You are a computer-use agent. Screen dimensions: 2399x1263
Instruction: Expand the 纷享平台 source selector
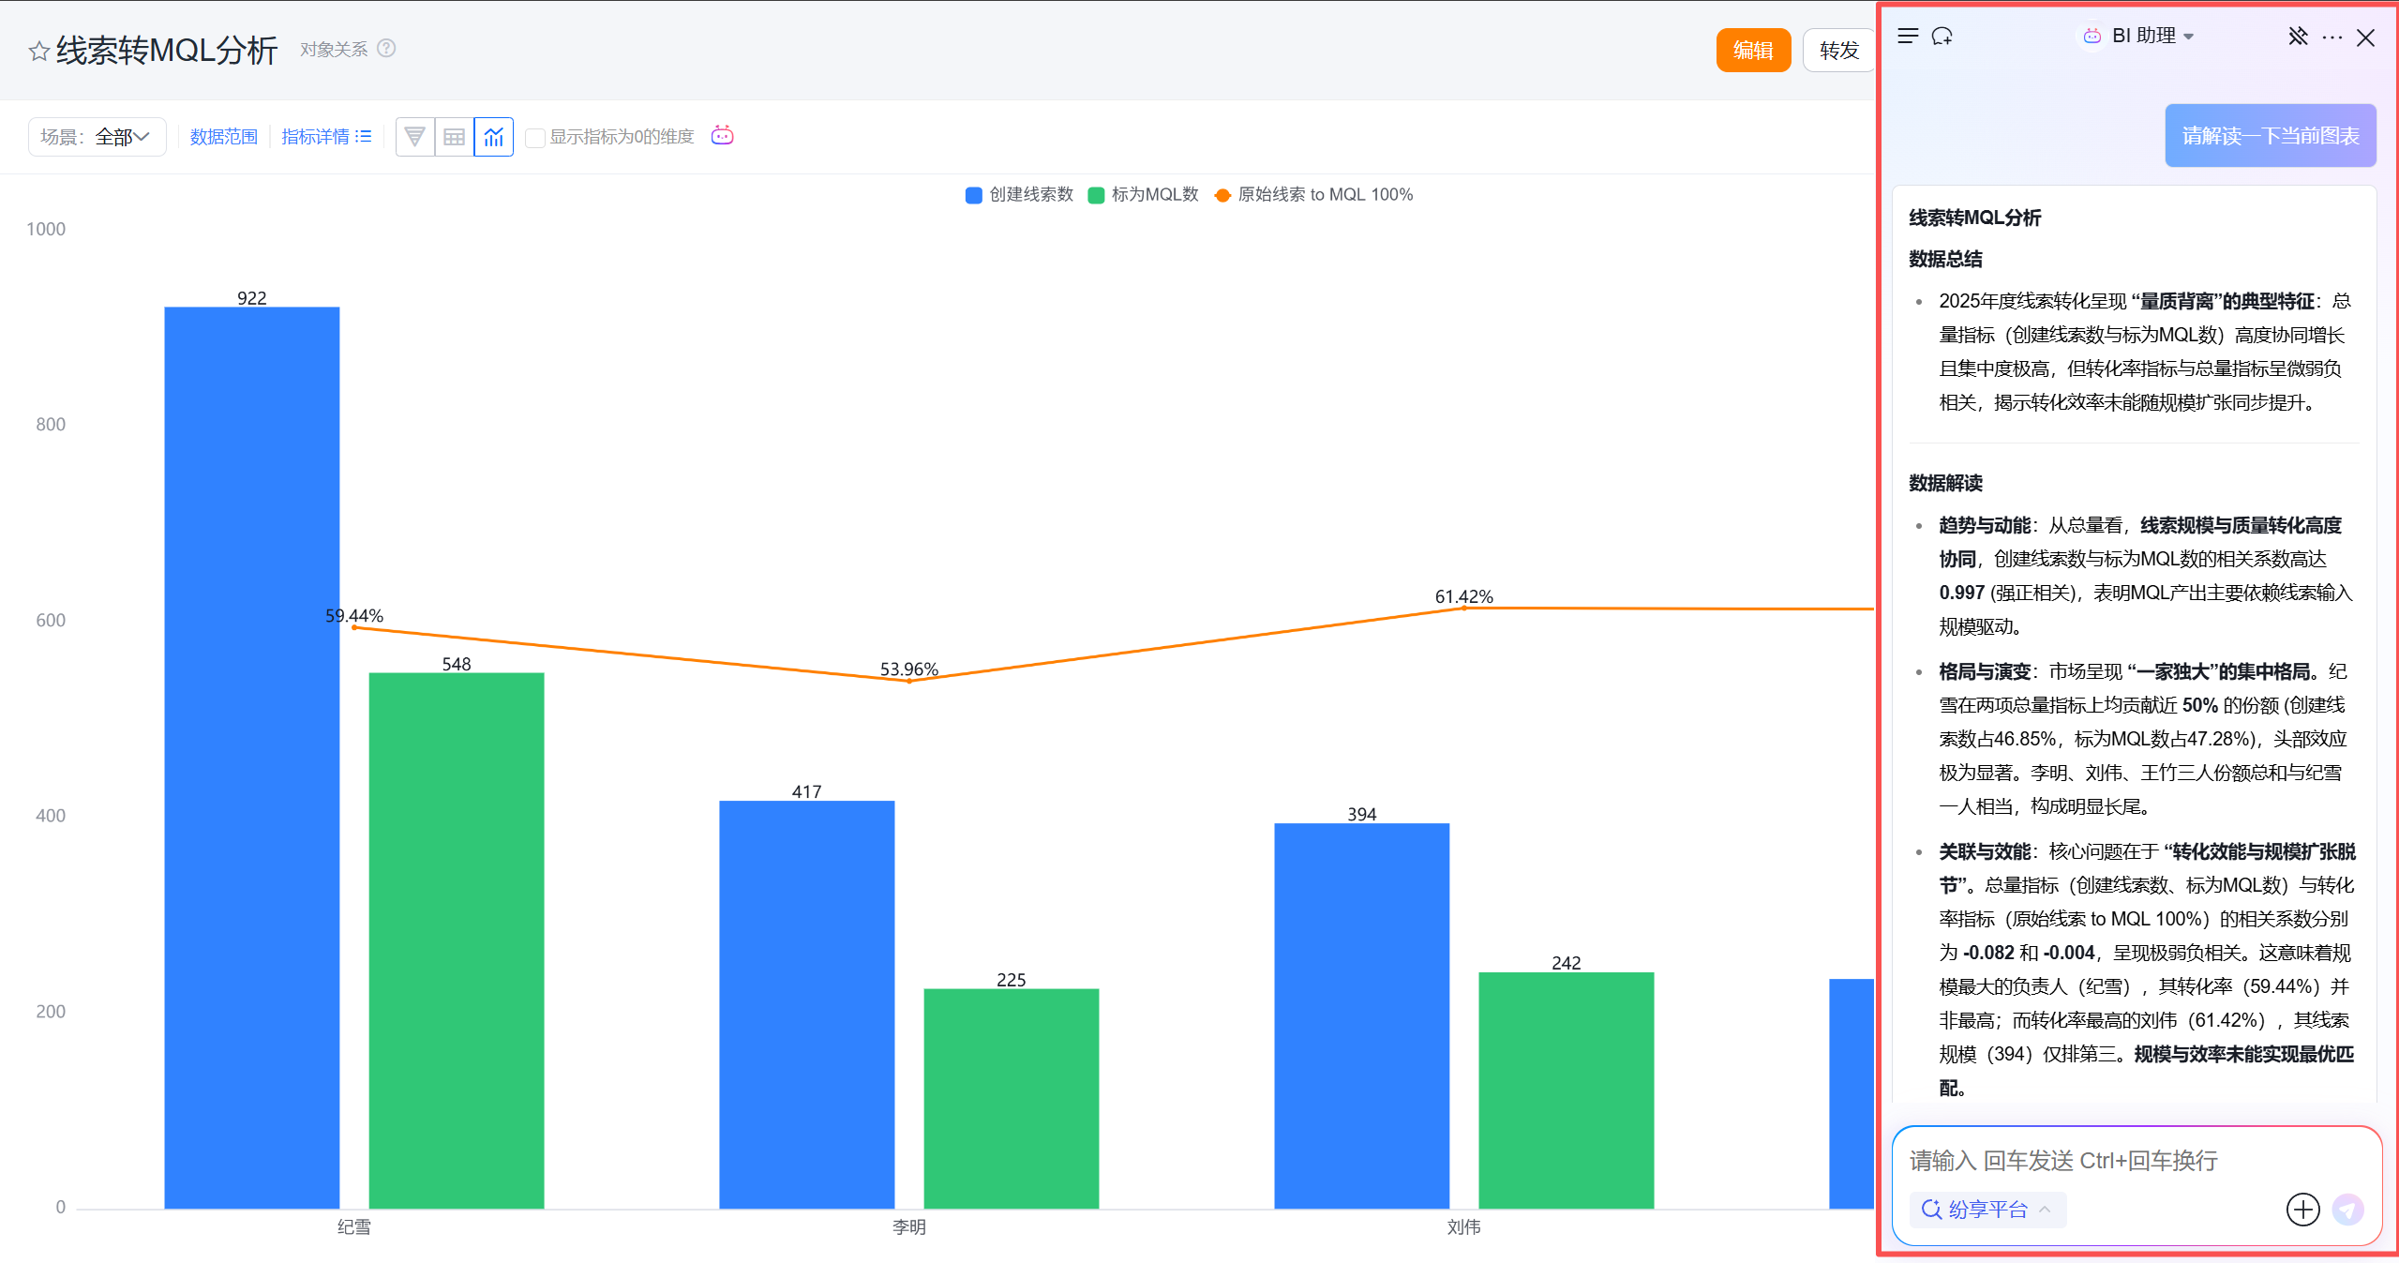[1987, 1210]
